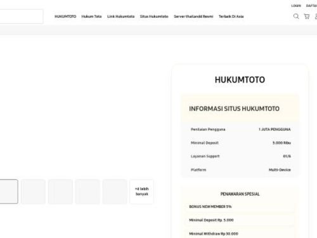The width and height of the screenshot is (317, 238).
Task: Open Terbaik Di Asia menu item
Action: (x=231, y=17)
